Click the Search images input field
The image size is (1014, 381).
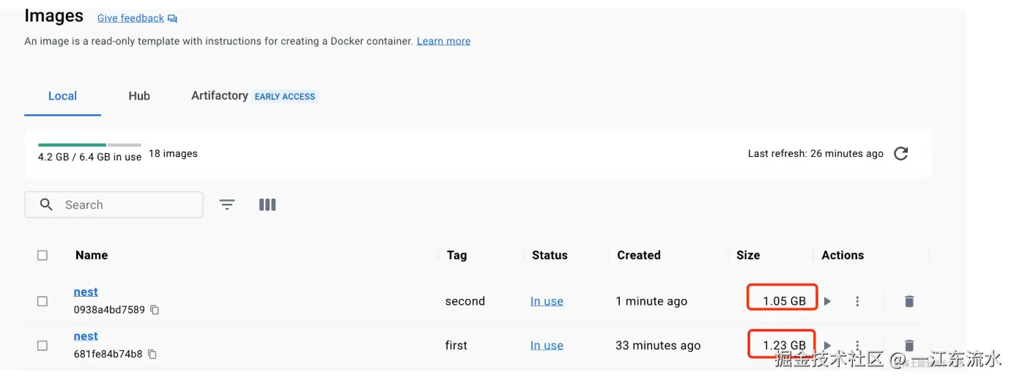tap(125, 205)
